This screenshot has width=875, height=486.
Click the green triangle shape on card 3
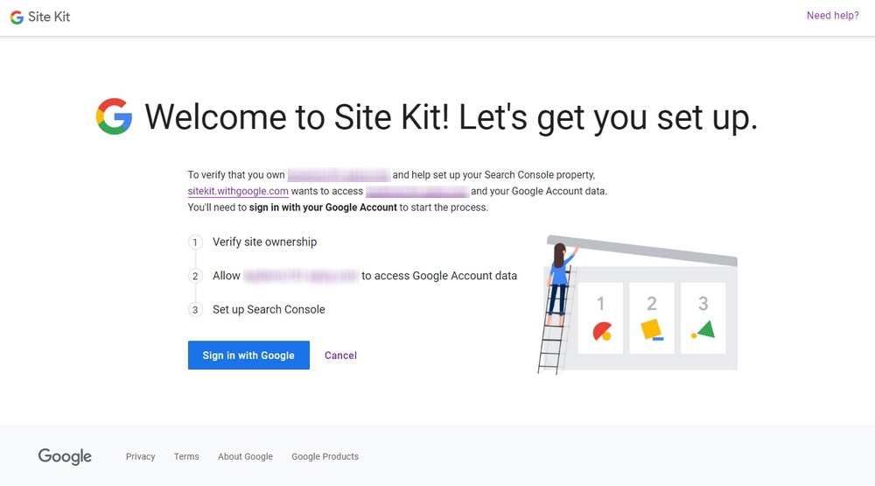pyautogui.click(x=704, y=329)
